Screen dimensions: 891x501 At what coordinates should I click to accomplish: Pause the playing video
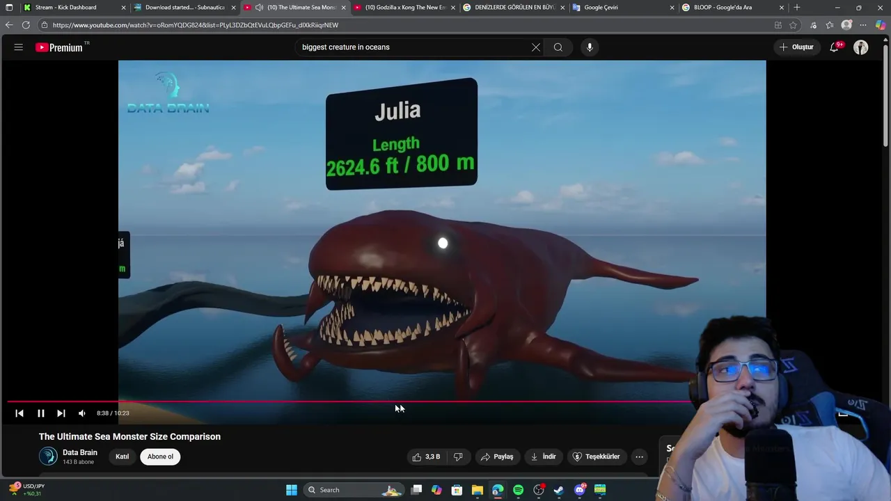(41, 413)
